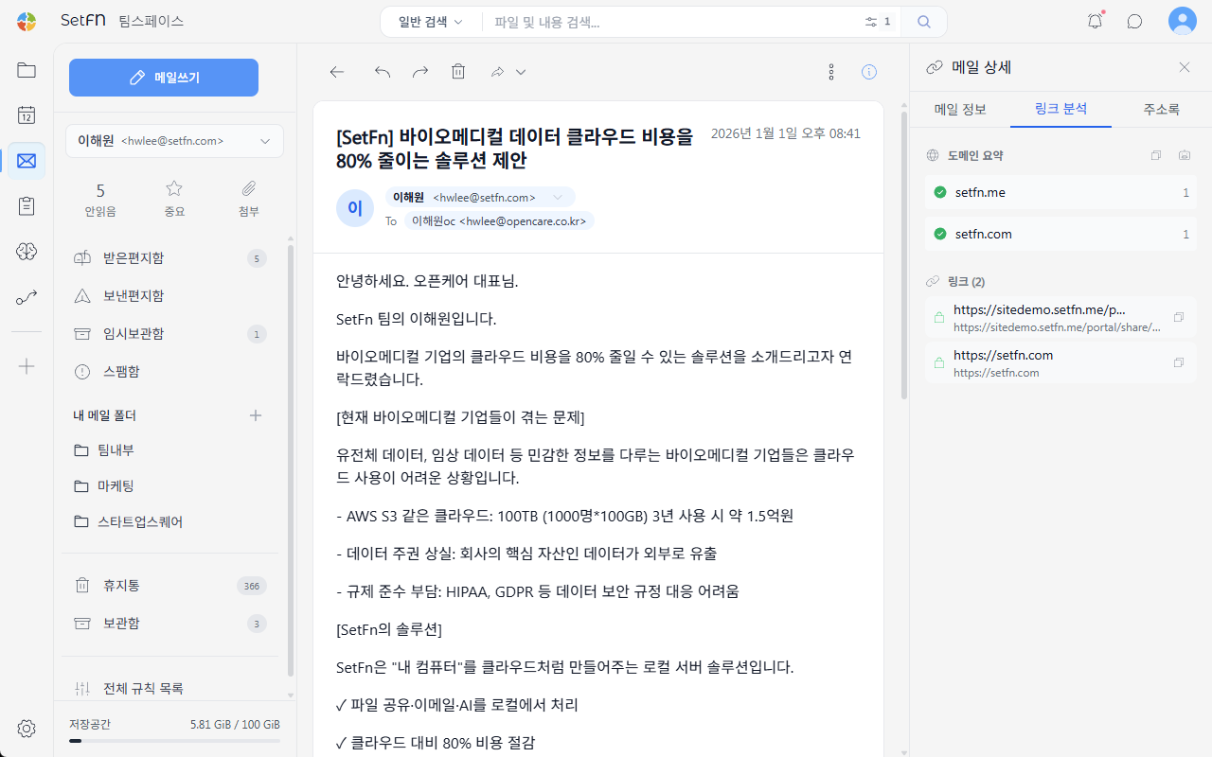Expand the account selector hwlee@setfn.com
The height and width of the screenshot is (757, 1212).
tap(174, 141)
